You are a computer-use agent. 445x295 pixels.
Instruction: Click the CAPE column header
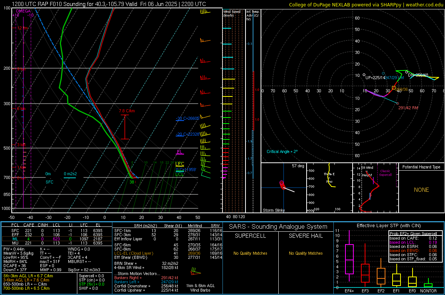[x=29, y=225]
